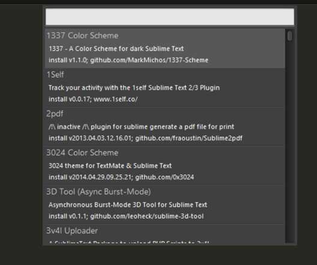Select the 1337 Color Scheme package
Screen dimensions: 317x265
[165, 49]
